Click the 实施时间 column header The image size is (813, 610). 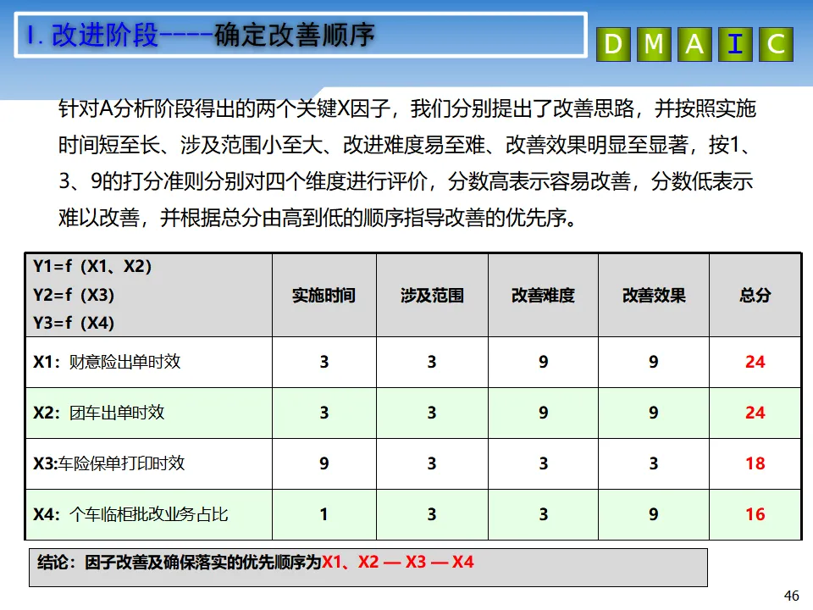pos(324,295)
